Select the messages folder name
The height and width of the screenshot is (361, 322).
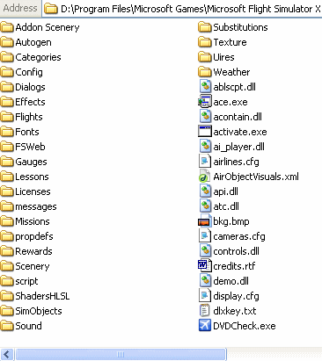tap(36, 206)
